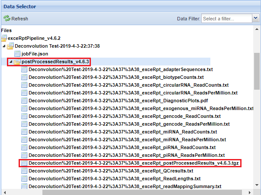
Task: Select the piRNA_ReadCounts.txt file
Action: tap(122, 147)
